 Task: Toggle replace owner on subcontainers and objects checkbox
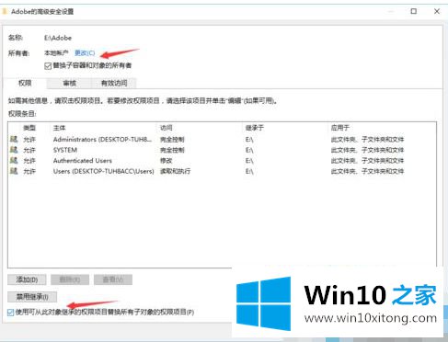[48, 66]
